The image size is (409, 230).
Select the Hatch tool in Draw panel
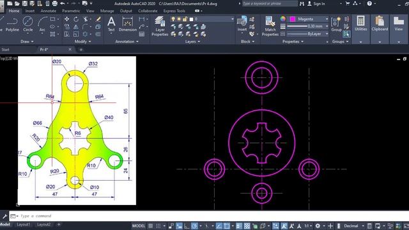coord(52,34)
